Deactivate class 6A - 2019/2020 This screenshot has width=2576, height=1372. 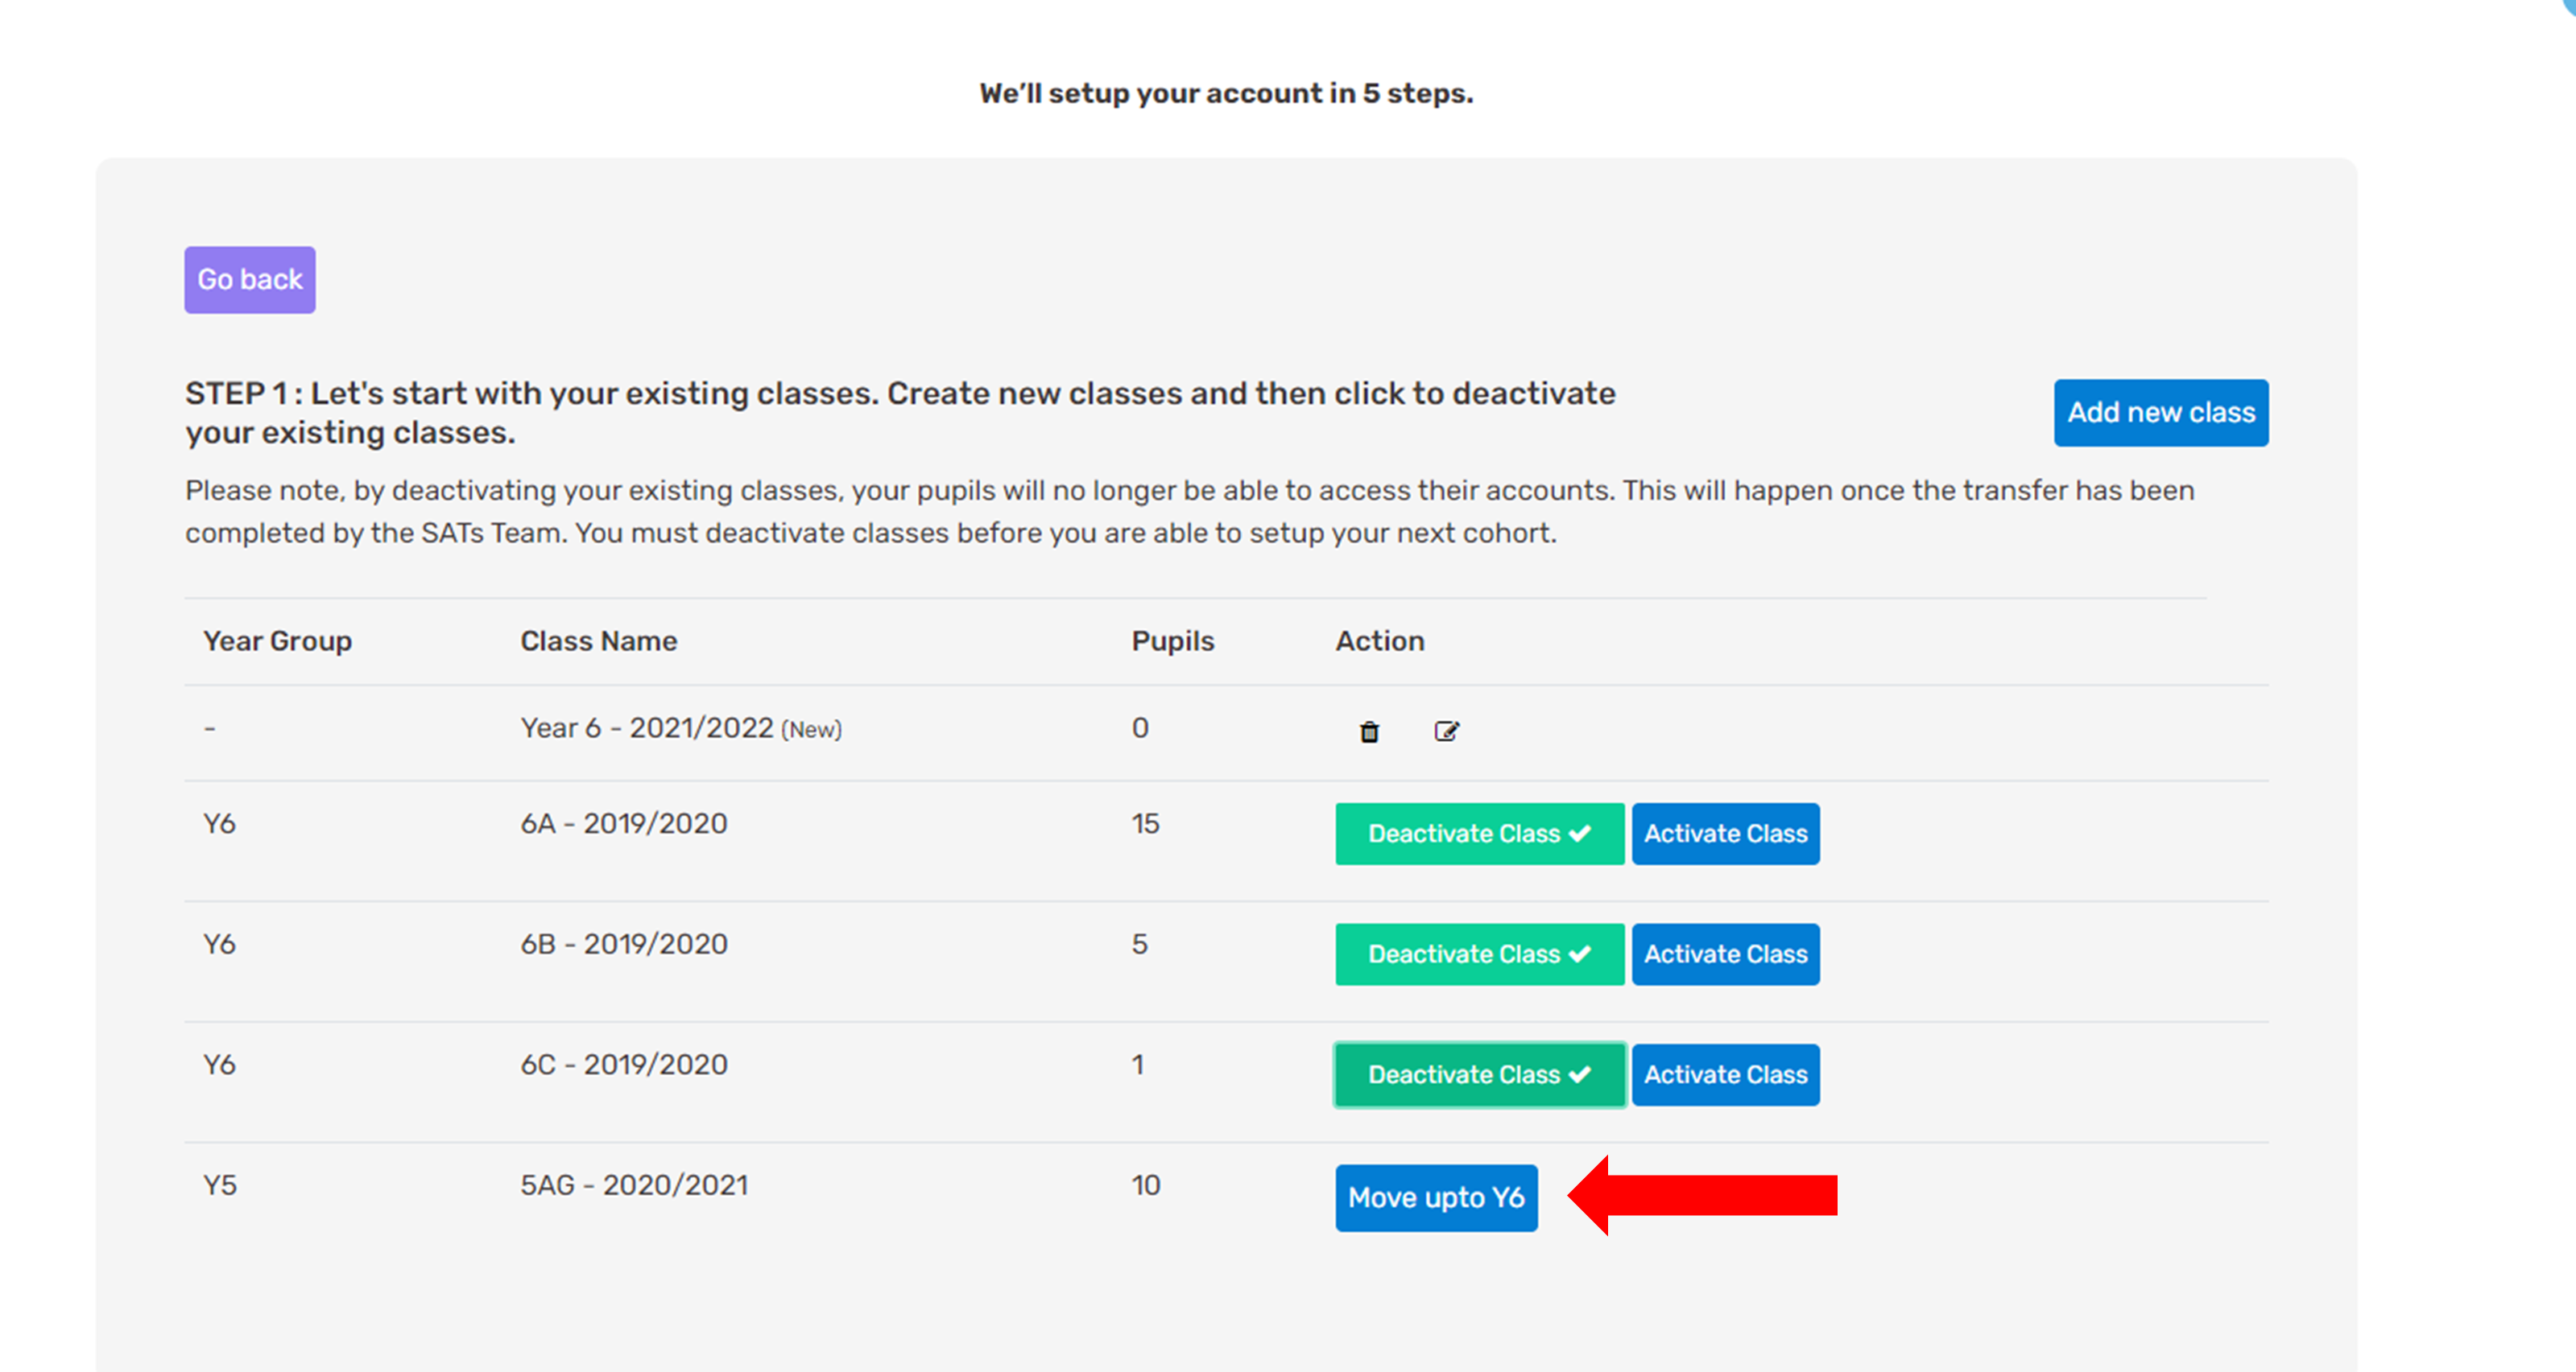(x=1480, y=834)
